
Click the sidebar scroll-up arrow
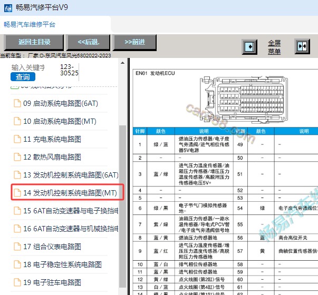point(122,63)
